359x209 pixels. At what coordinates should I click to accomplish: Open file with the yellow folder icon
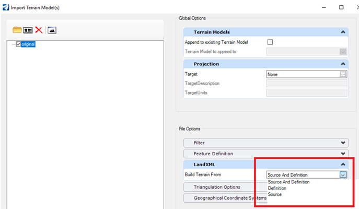point(17,30)
